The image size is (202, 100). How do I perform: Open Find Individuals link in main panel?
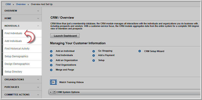[x=64, y=55]
